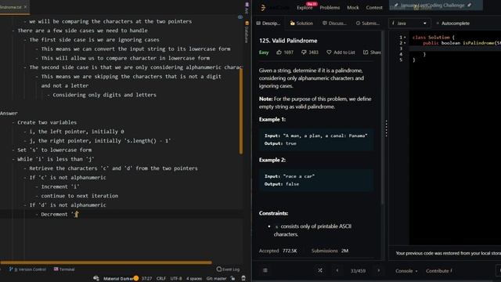The image size is (501, 282).
Task: Open the Ant side tool window
Action: click(247, 9)
